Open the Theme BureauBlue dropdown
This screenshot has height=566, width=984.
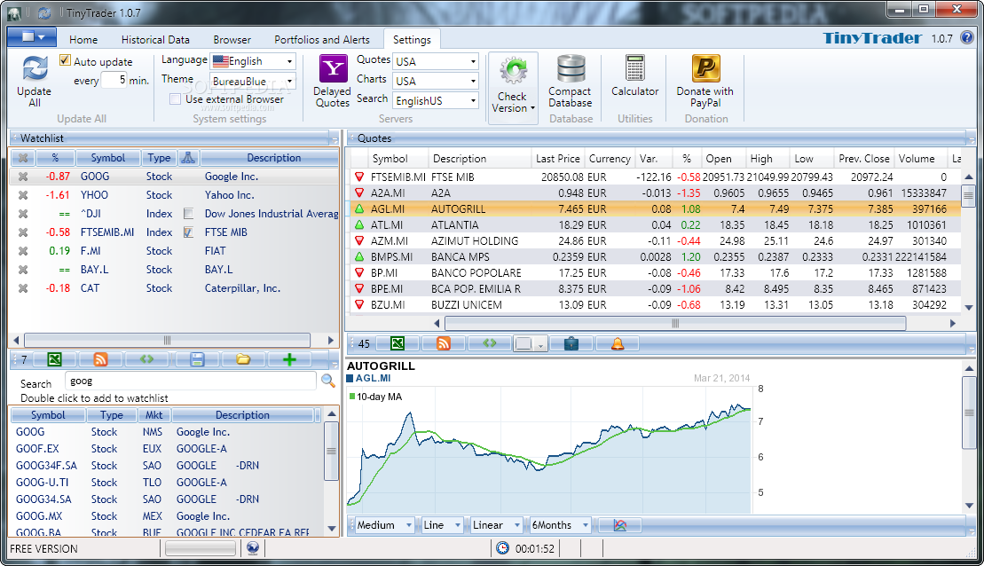click(252, 81)
